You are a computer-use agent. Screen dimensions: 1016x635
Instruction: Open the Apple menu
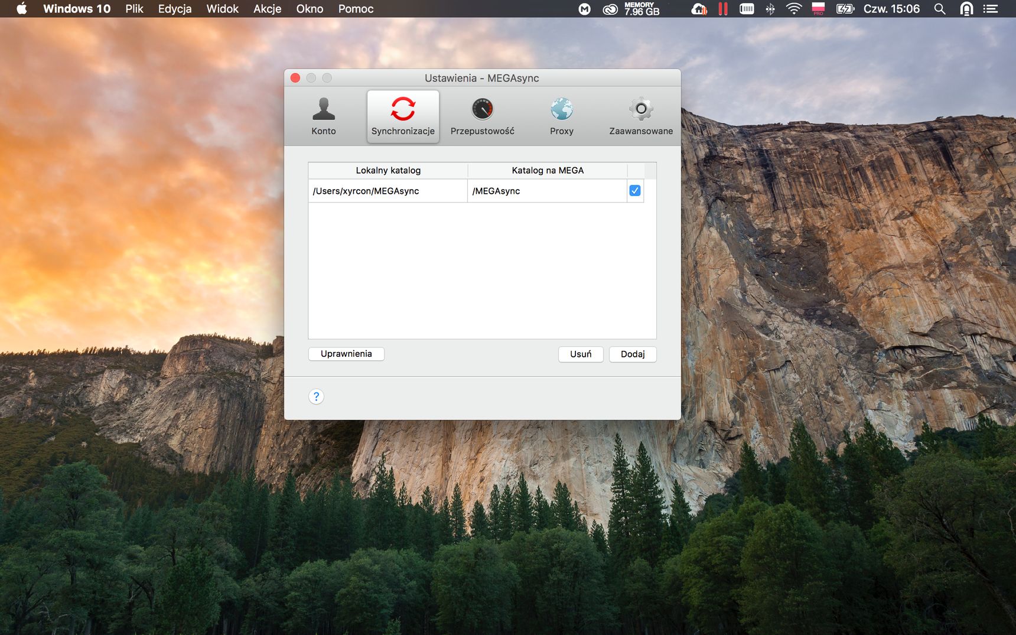22,9
